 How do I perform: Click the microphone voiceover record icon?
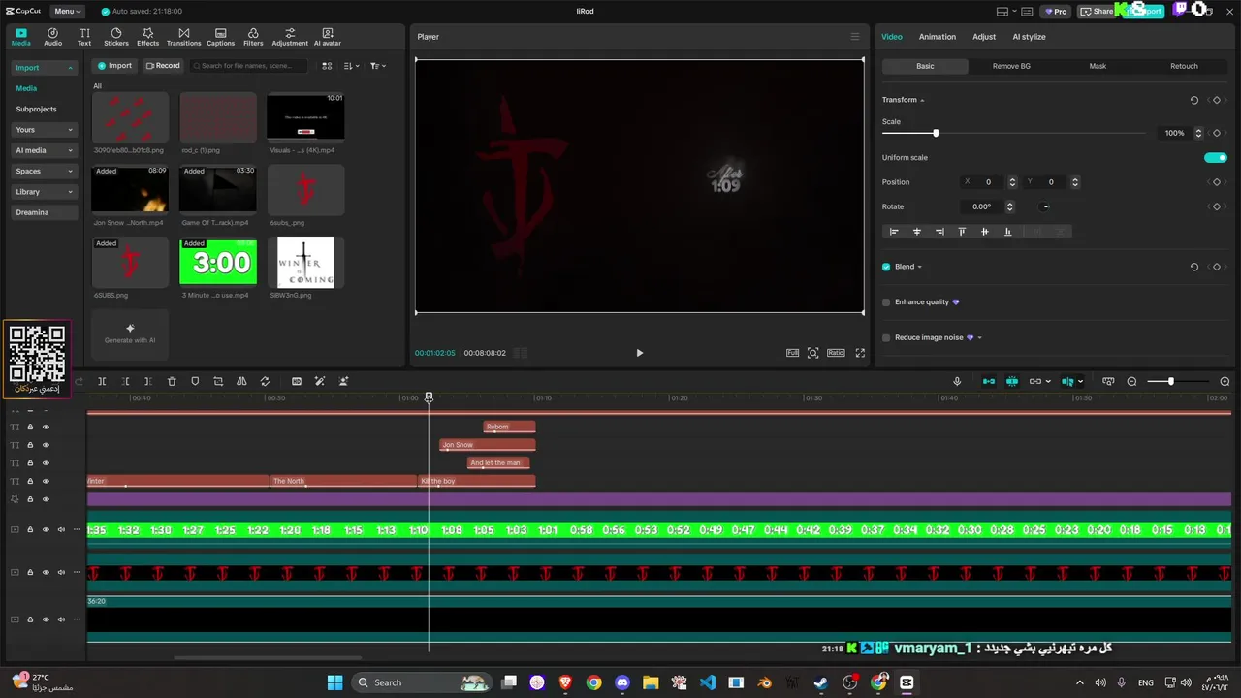coord(957,381)
